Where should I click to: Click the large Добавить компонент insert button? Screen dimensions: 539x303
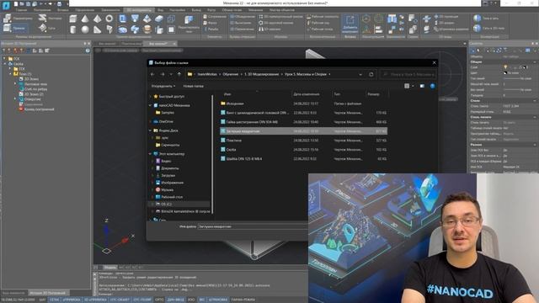[350, 24]
